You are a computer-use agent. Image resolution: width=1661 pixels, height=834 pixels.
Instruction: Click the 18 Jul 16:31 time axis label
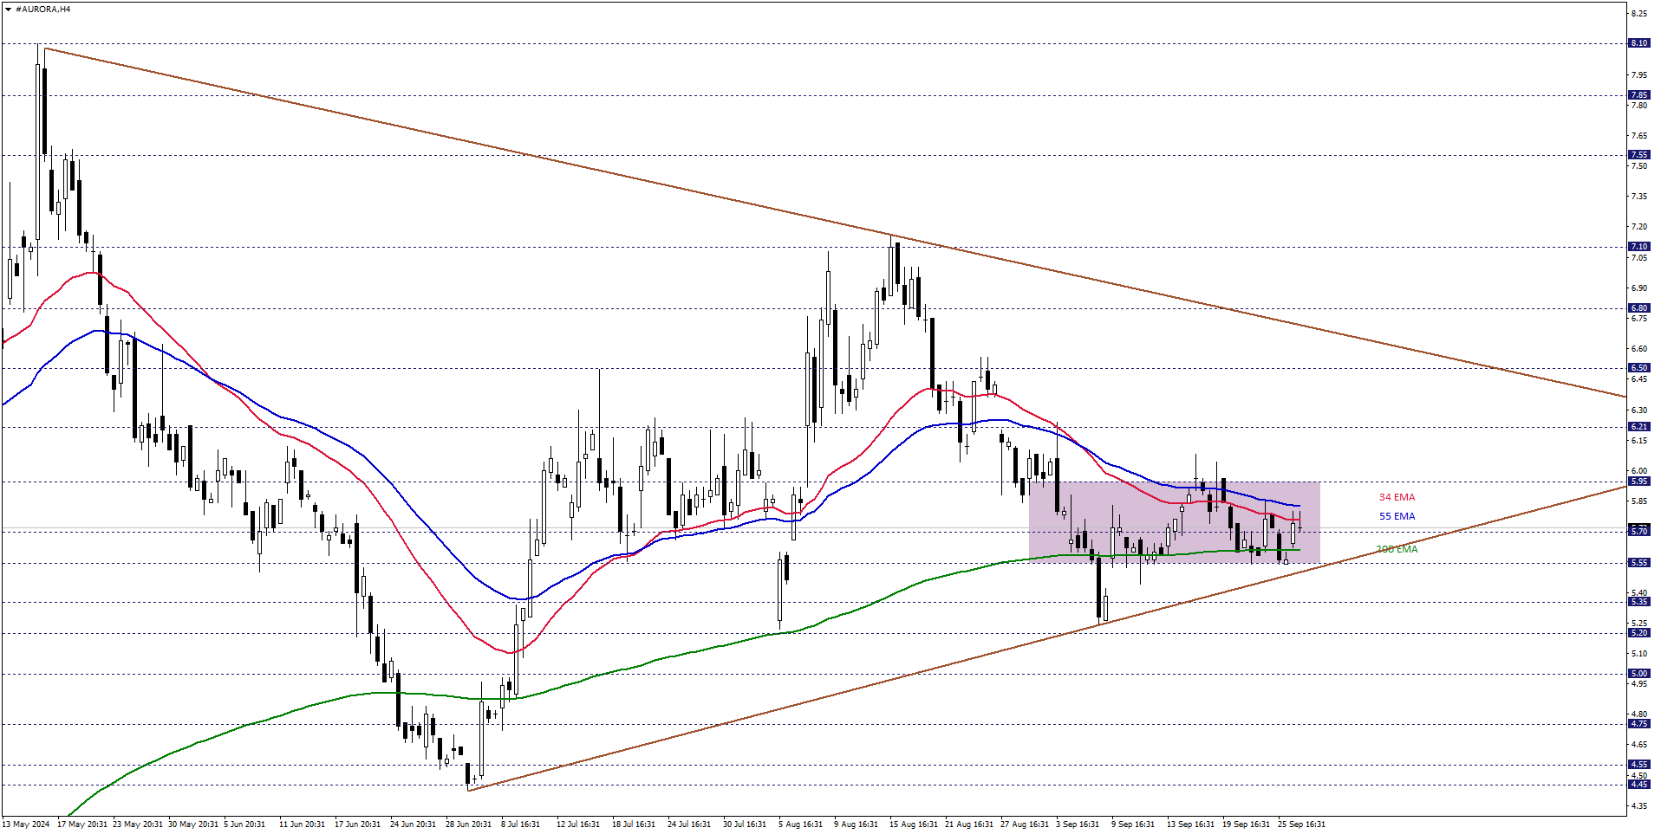click(634, 824)
